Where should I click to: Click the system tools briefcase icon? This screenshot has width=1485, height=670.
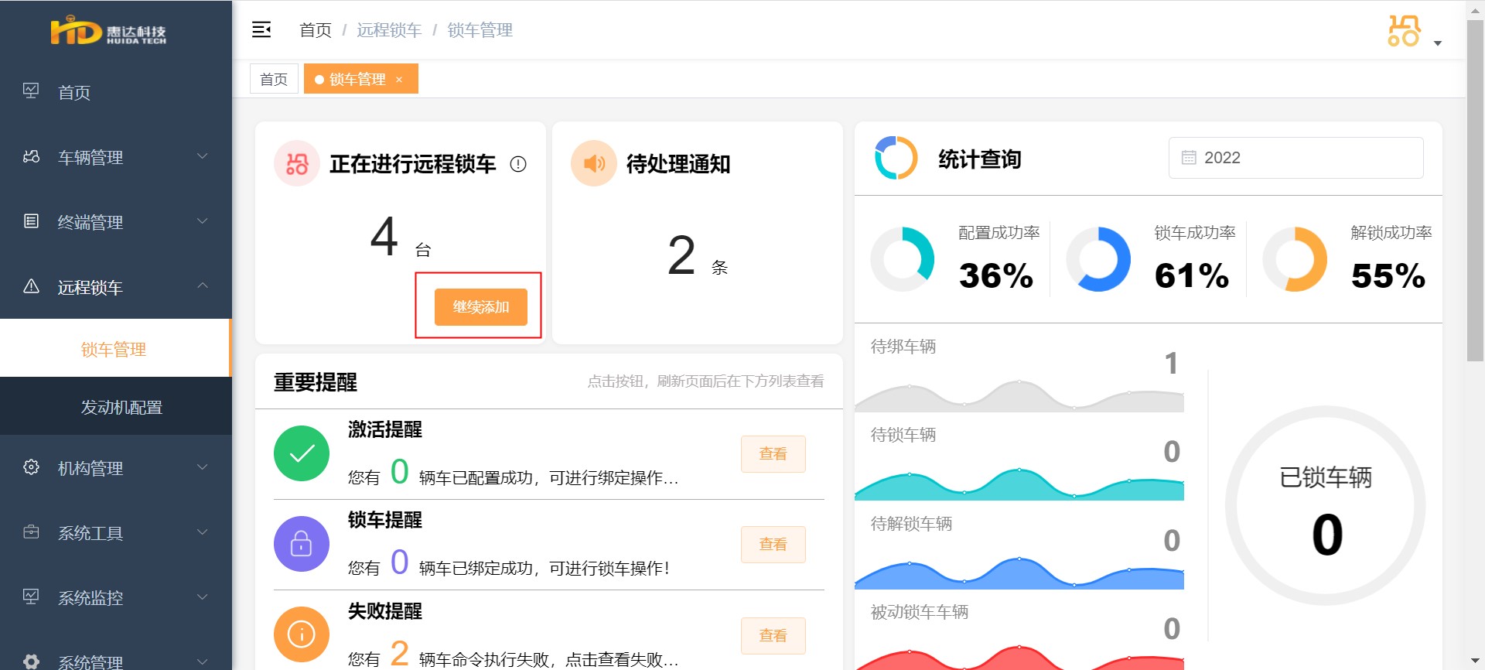pos(31,532)
